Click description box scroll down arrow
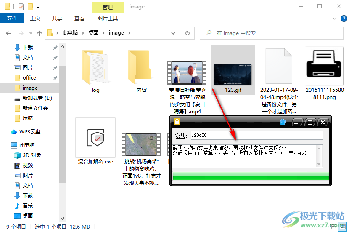The width and height of the screenshot is (349, 232). point(319,164)
